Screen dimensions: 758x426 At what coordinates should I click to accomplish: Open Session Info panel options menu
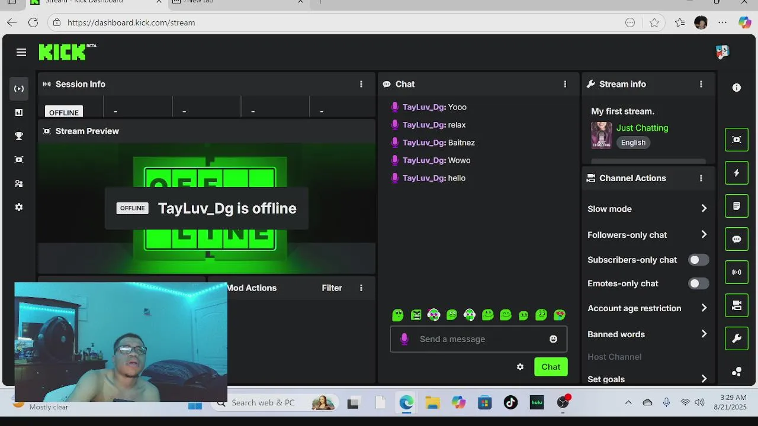[361, 84]
